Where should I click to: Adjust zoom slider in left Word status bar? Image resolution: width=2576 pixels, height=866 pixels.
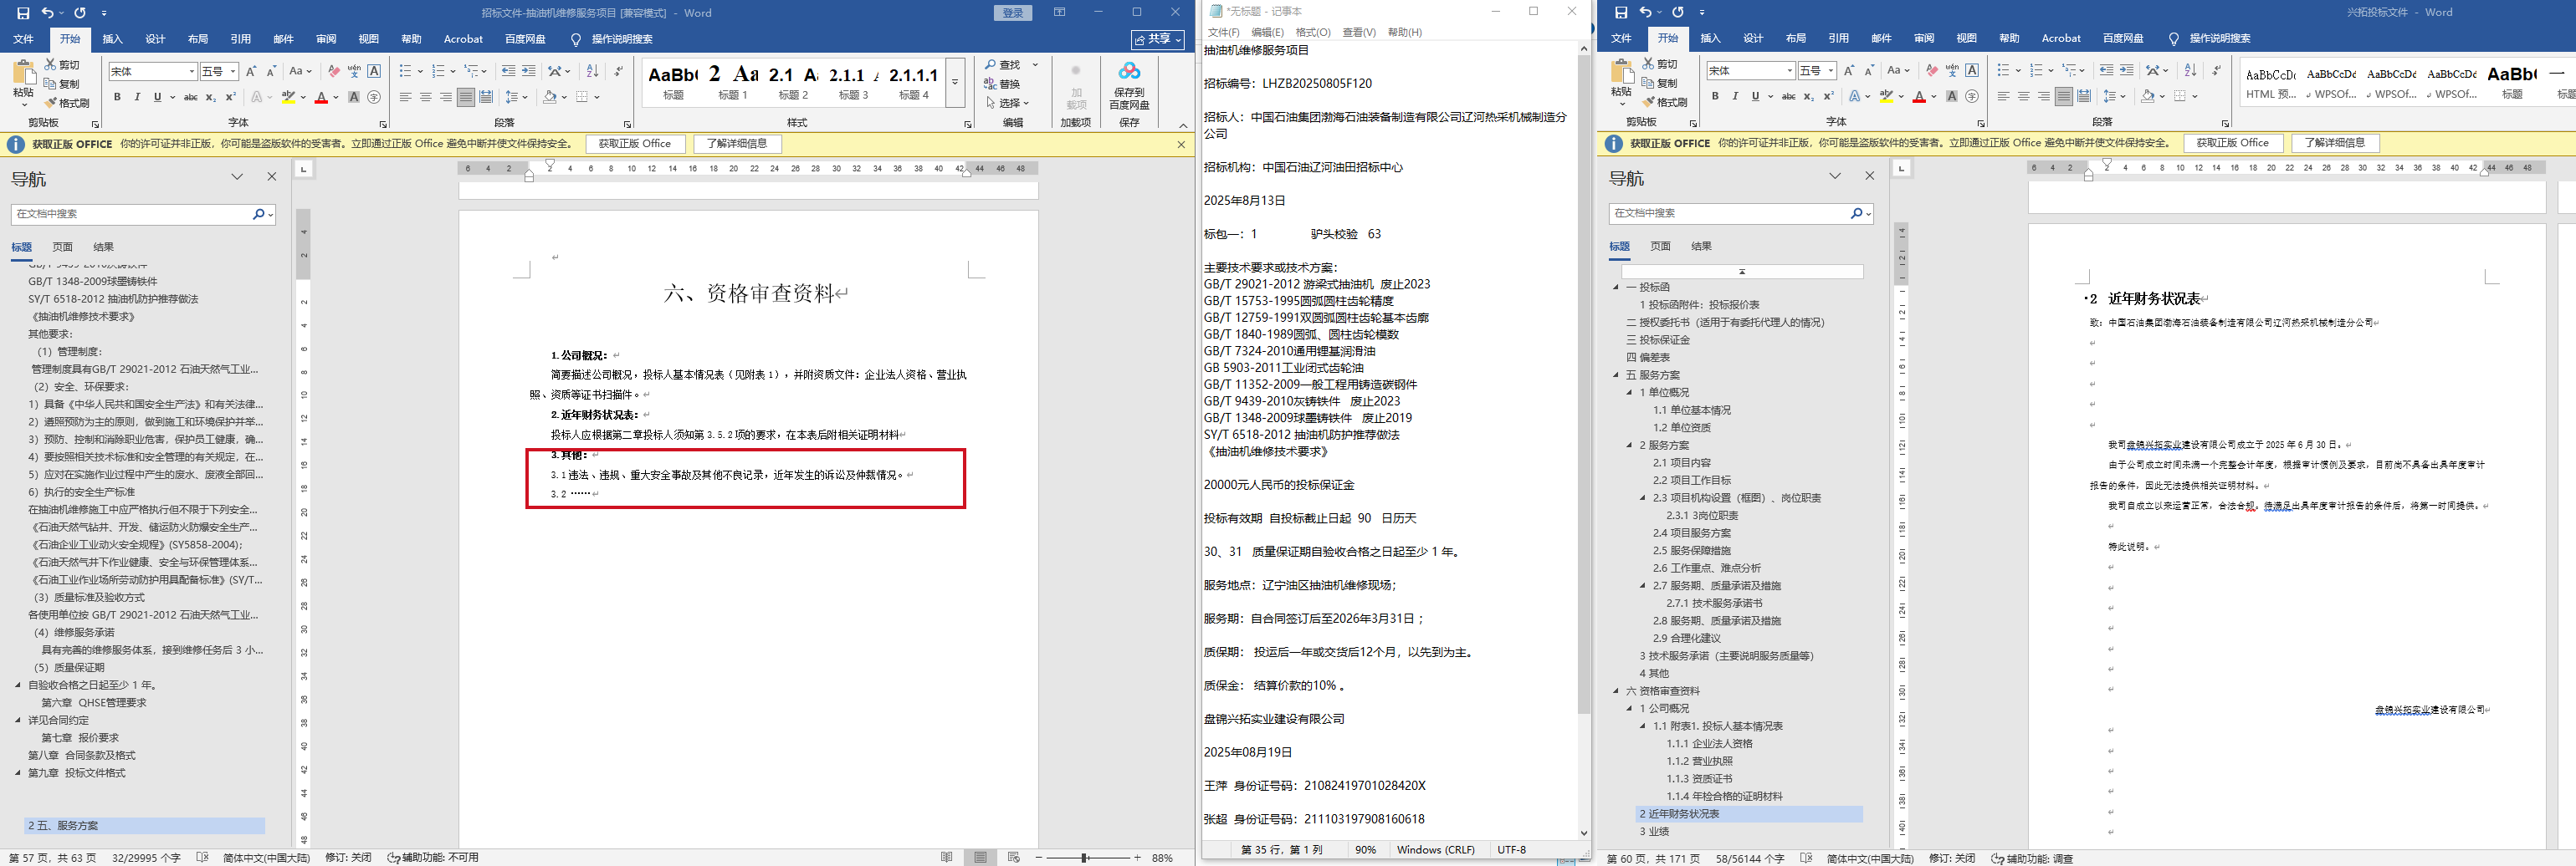pos(1084,858)
